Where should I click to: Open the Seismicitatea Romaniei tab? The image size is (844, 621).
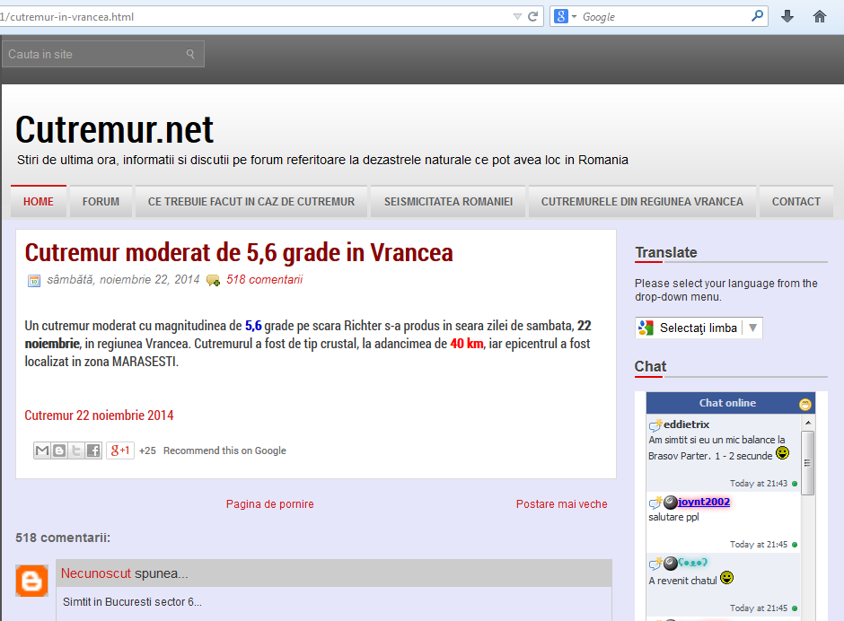[x=448, y=202]
